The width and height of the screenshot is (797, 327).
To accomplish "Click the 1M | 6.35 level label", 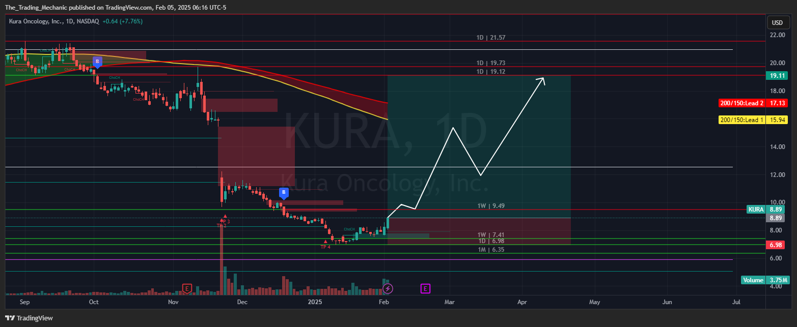I will click(490, 250).
